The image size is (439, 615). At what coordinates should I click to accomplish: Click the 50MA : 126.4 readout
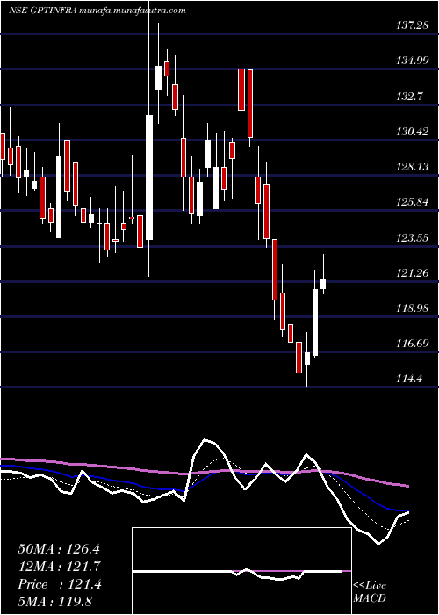[60, 549]
